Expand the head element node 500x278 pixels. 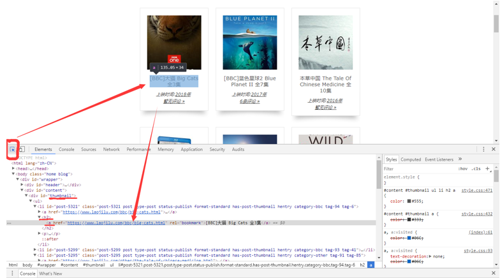[13, 169]
